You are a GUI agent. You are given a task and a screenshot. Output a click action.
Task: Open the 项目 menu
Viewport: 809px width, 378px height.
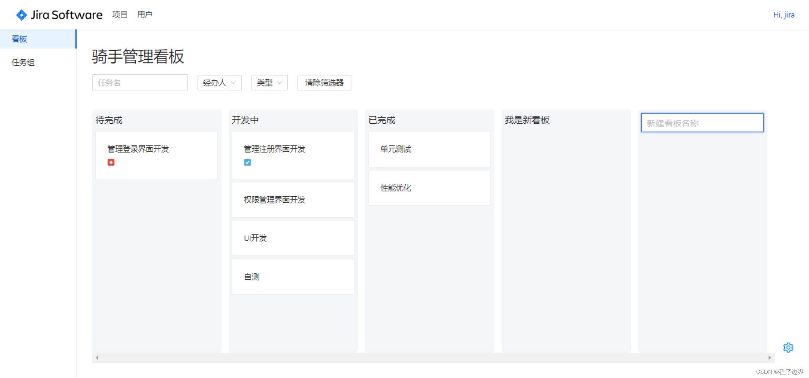pyautogui.click(x=120, y=15)
